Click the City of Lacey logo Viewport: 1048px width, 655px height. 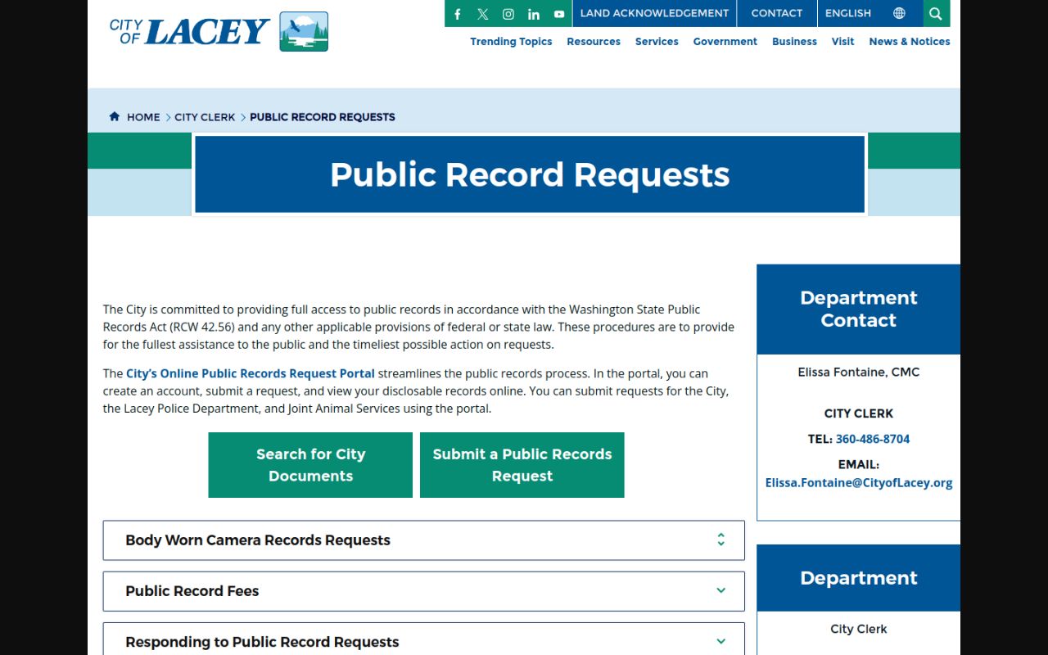(x=219, y=32)
